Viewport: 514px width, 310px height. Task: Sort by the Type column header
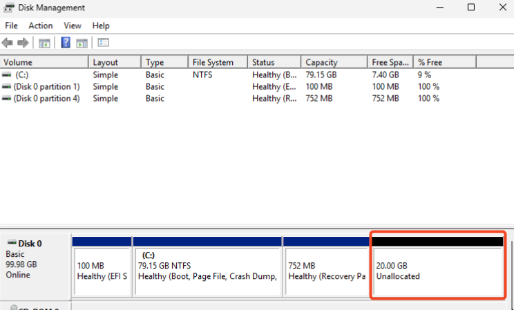(x=165, y=62)
